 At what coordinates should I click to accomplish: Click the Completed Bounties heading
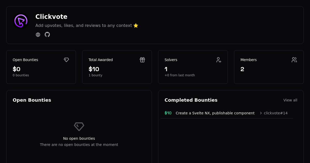point(191,100)
